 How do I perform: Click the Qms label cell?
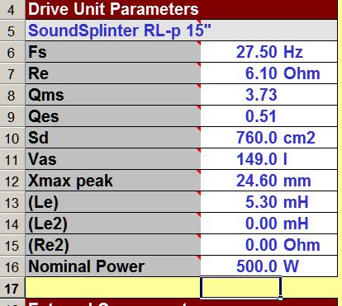point(113,95)
